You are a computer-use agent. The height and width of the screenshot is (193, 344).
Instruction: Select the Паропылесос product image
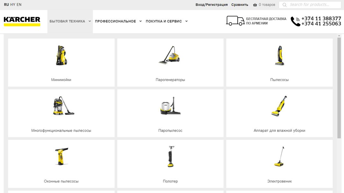pos(170,106)
